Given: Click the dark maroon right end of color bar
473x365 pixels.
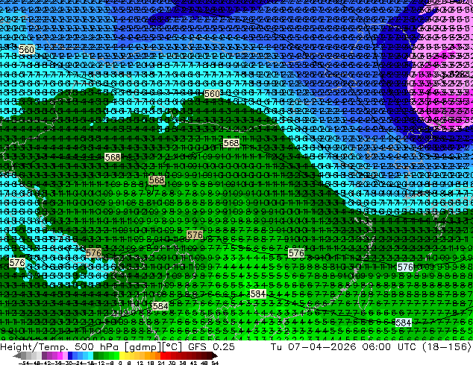Looking at the screenshot, I should tap(215, 356).
